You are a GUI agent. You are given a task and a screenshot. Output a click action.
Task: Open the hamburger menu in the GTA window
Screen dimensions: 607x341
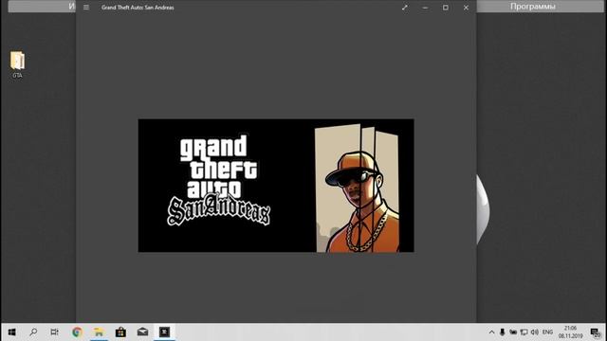click(86, 8)
